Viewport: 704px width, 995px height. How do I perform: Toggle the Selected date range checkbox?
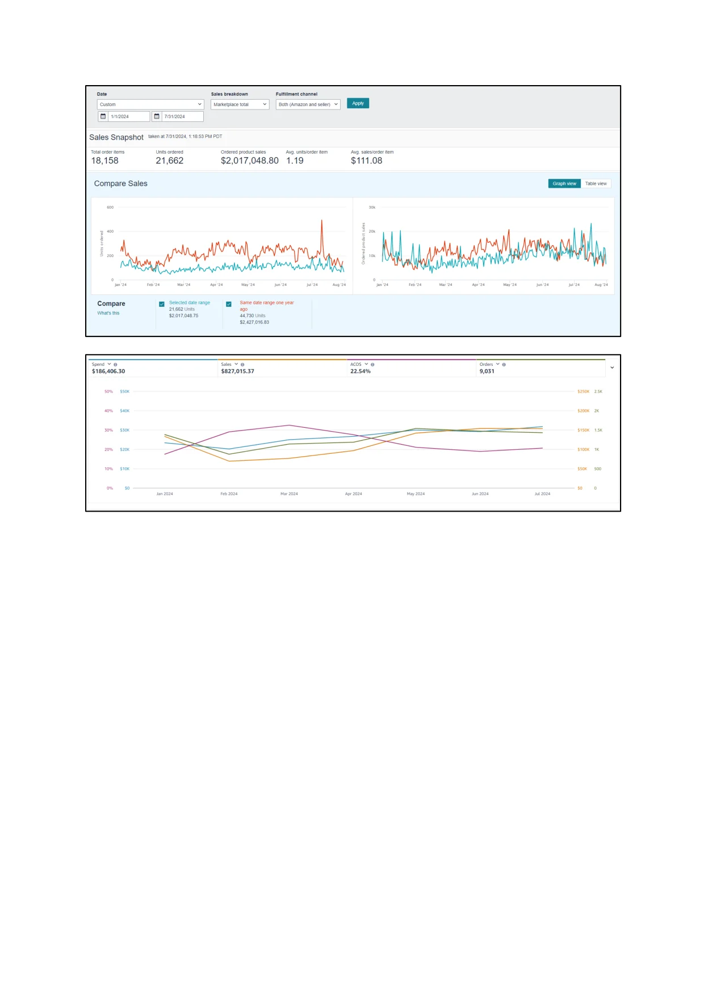tap(162, 304)
